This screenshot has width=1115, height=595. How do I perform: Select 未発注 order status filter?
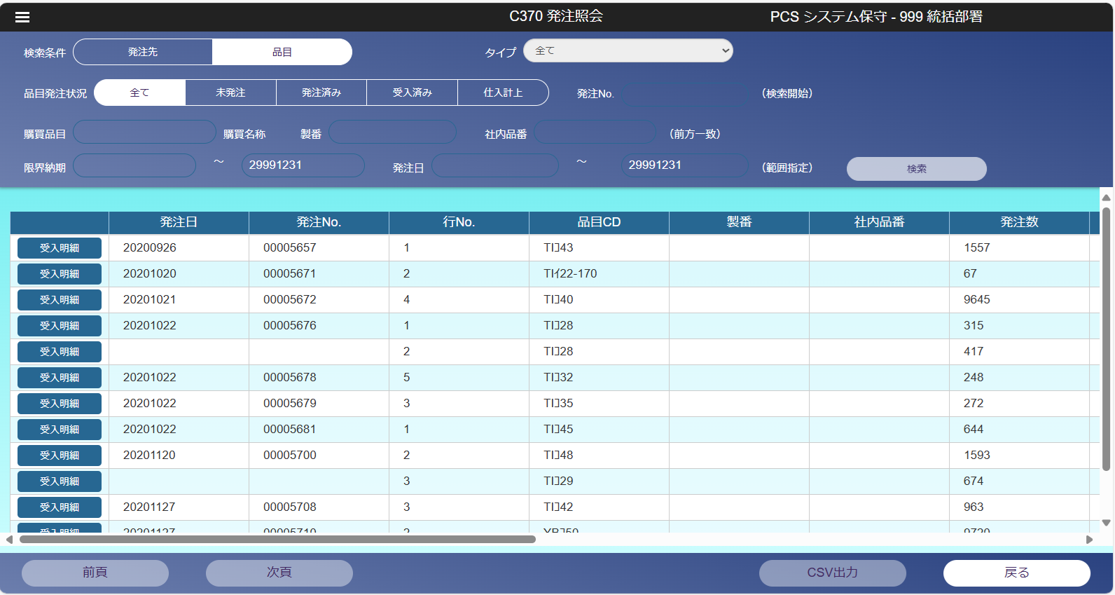(230, 93)
